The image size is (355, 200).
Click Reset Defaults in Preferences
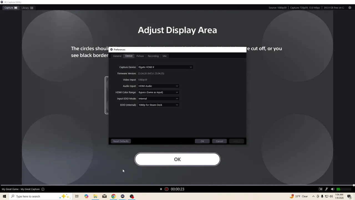[121, 141]
